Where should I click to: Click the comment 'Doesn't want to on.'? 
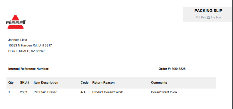tap(164, 92)
